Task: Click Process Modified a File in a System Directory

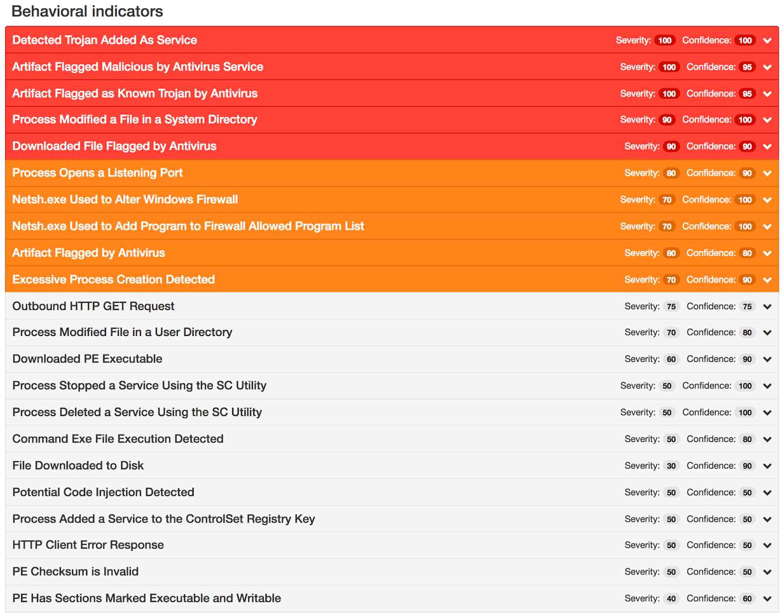Action: click(135, 120)
